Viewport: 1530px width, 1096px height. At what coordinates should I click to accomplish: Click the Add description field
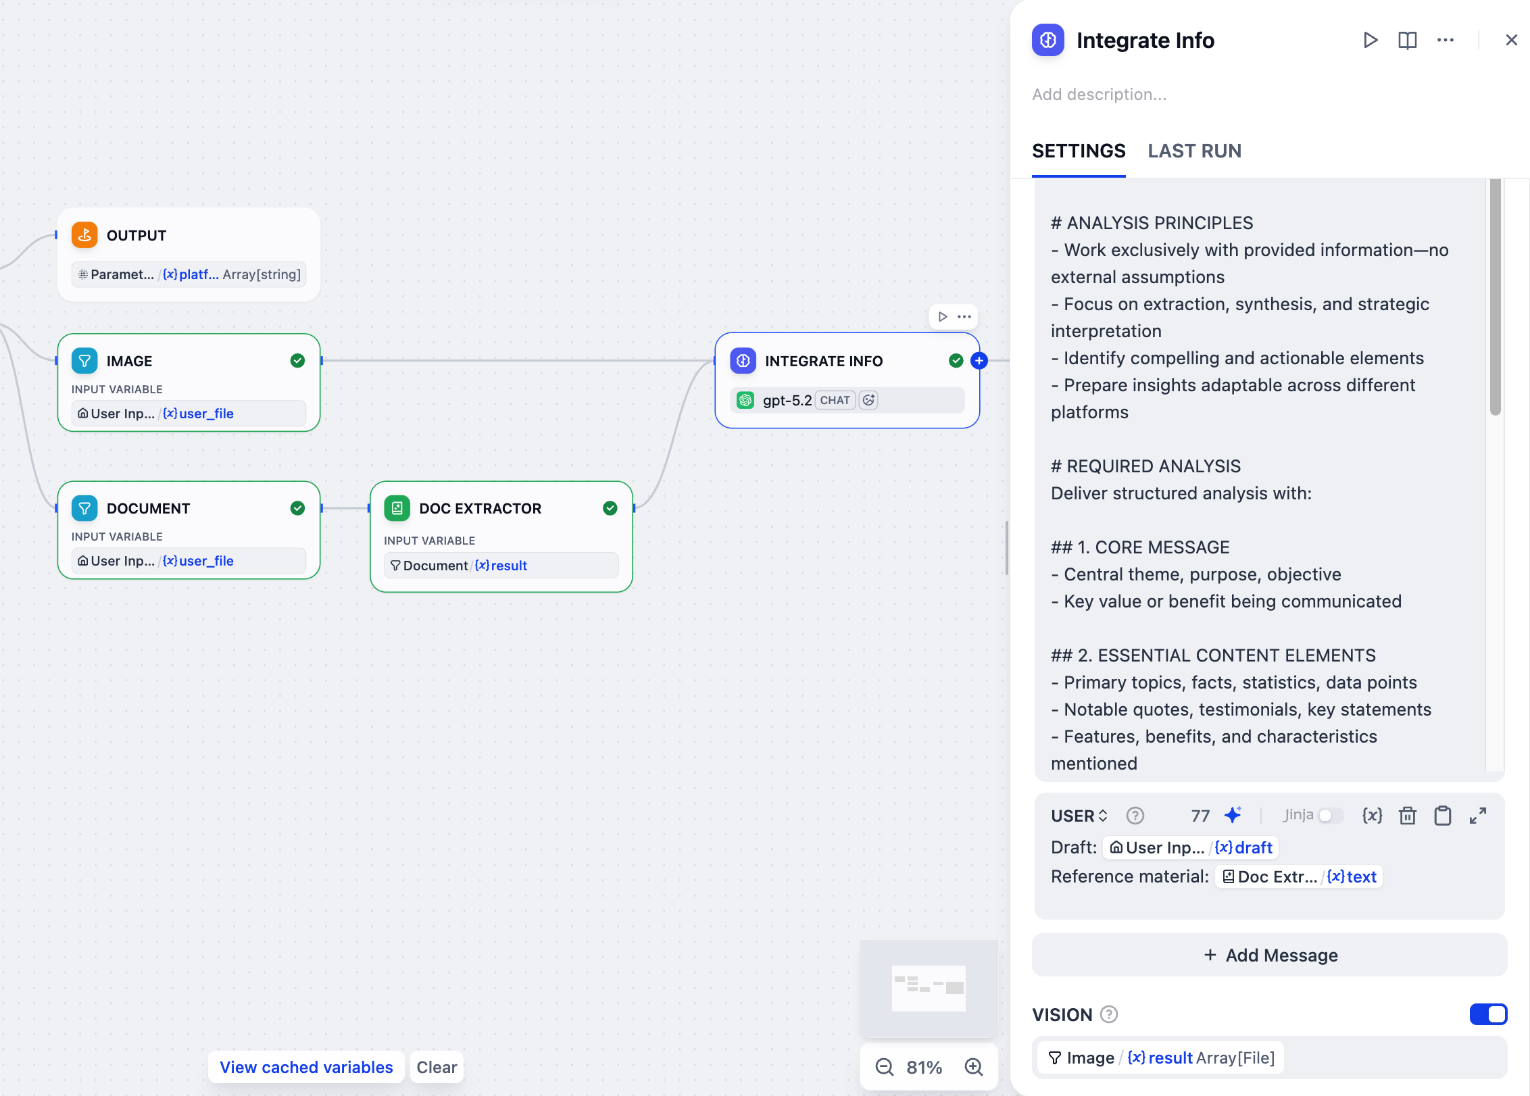1100,95
